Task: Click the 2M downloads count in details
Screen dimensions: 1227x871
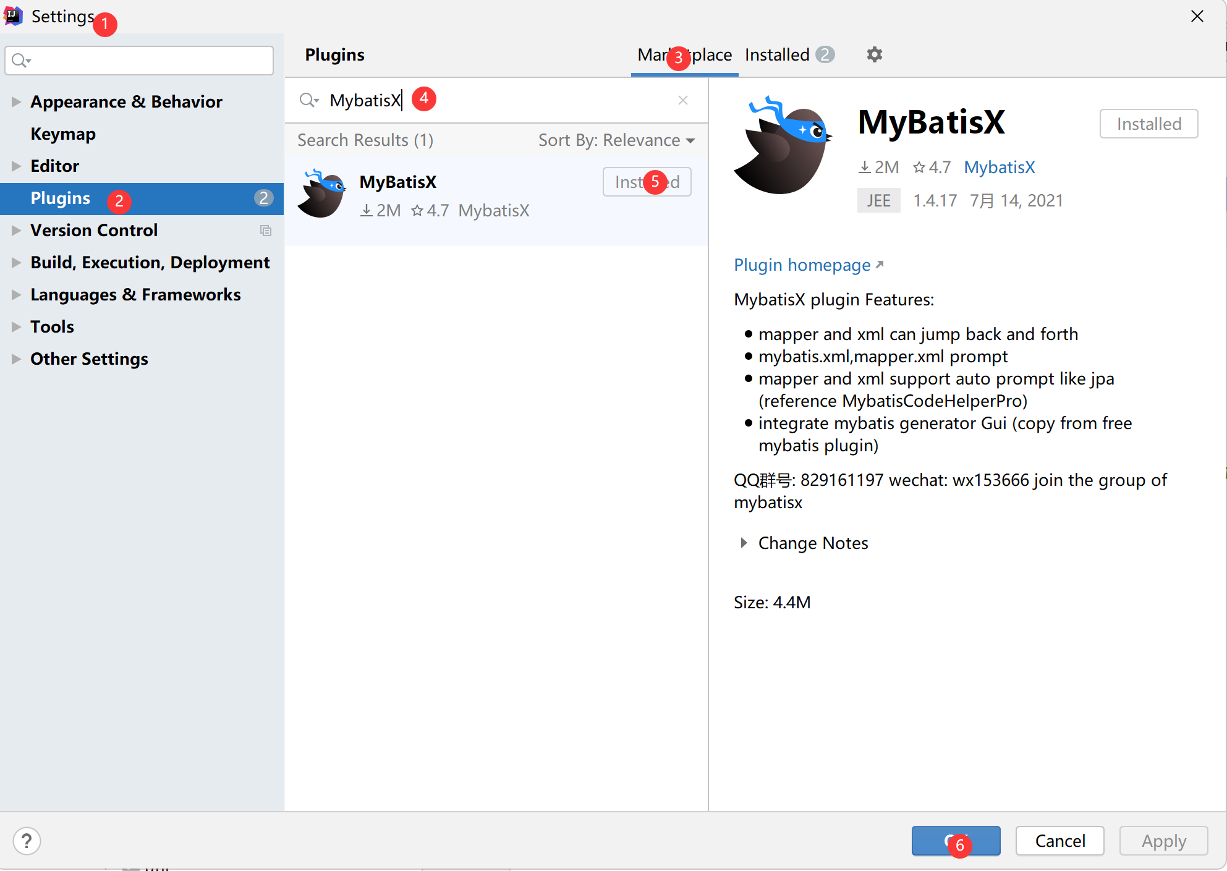Action: click(879, 167)
